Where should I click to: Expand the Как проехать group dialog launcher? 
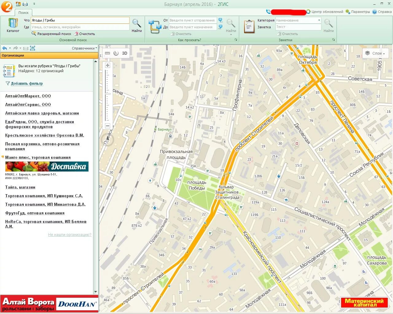click(236, 40)
